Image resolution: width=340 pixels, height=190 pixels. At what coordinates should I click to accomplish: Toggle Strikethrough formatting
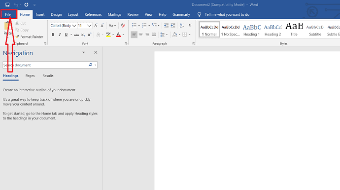pos(76,35)
